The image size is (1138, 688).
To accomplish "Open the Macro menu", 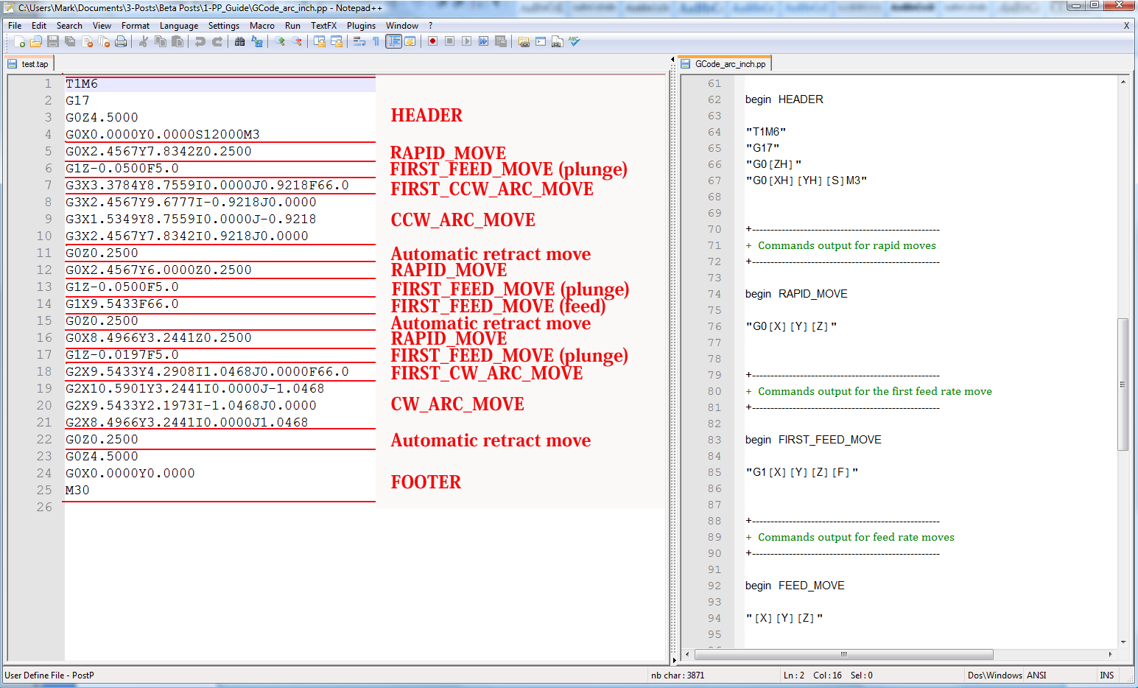I will pyautogui.click(x=262, y=26).
